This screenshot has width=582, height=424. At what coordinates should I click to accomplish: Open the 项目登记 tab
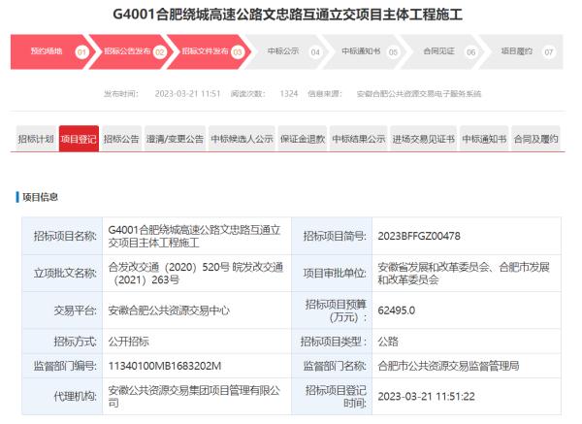79,139
